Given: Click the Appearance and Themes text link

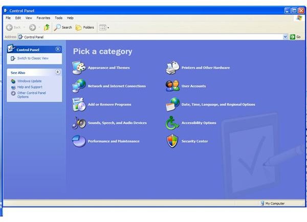Looking at the screenshot, I should pos(109,68).
